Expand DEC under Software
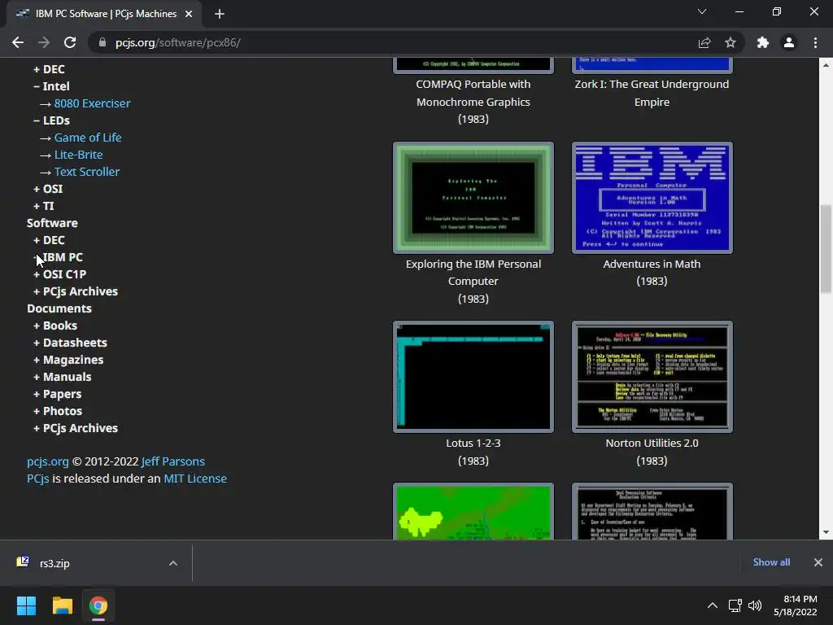 click(x=49, y=240)
